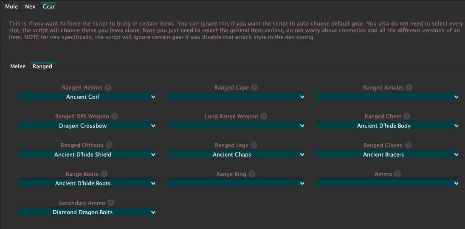Click the question mark next to Ranged Offhand
465x229 pixels.
109,145
